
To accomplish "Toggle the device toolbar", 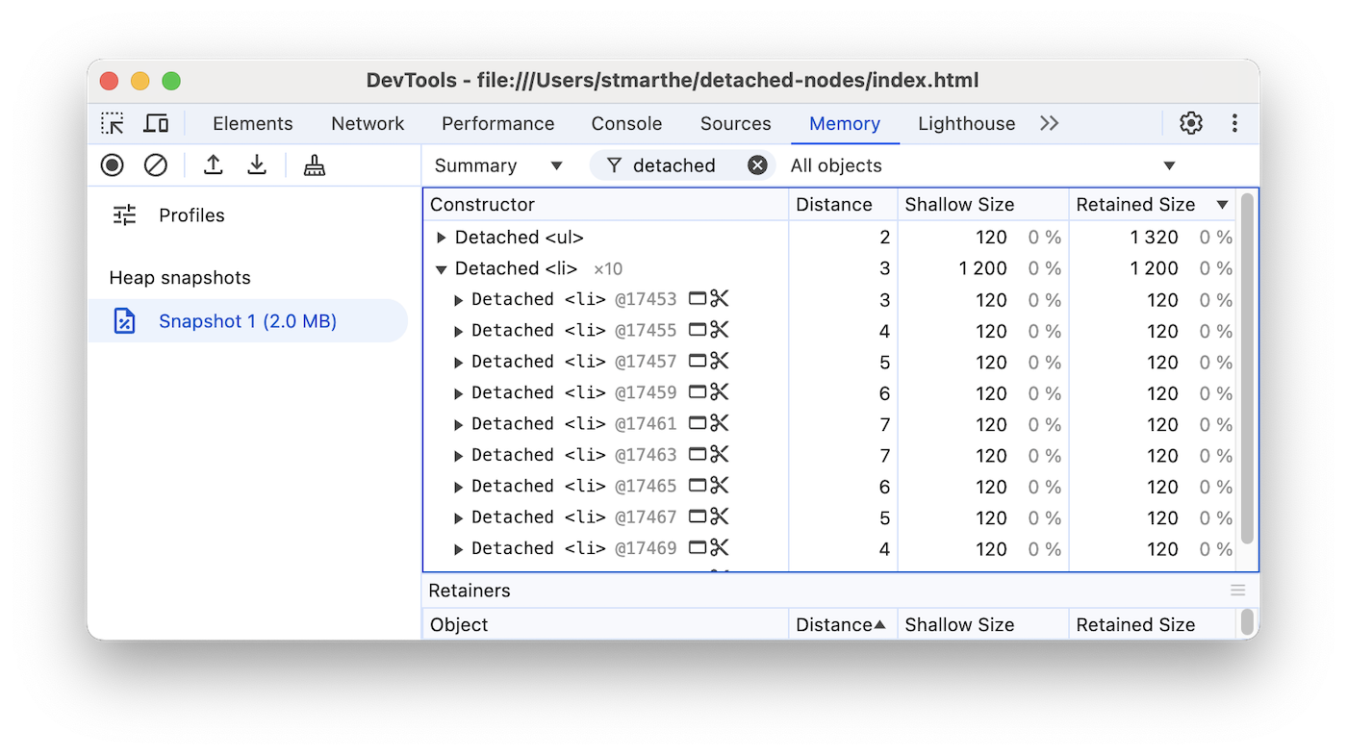I will (156, 123).
